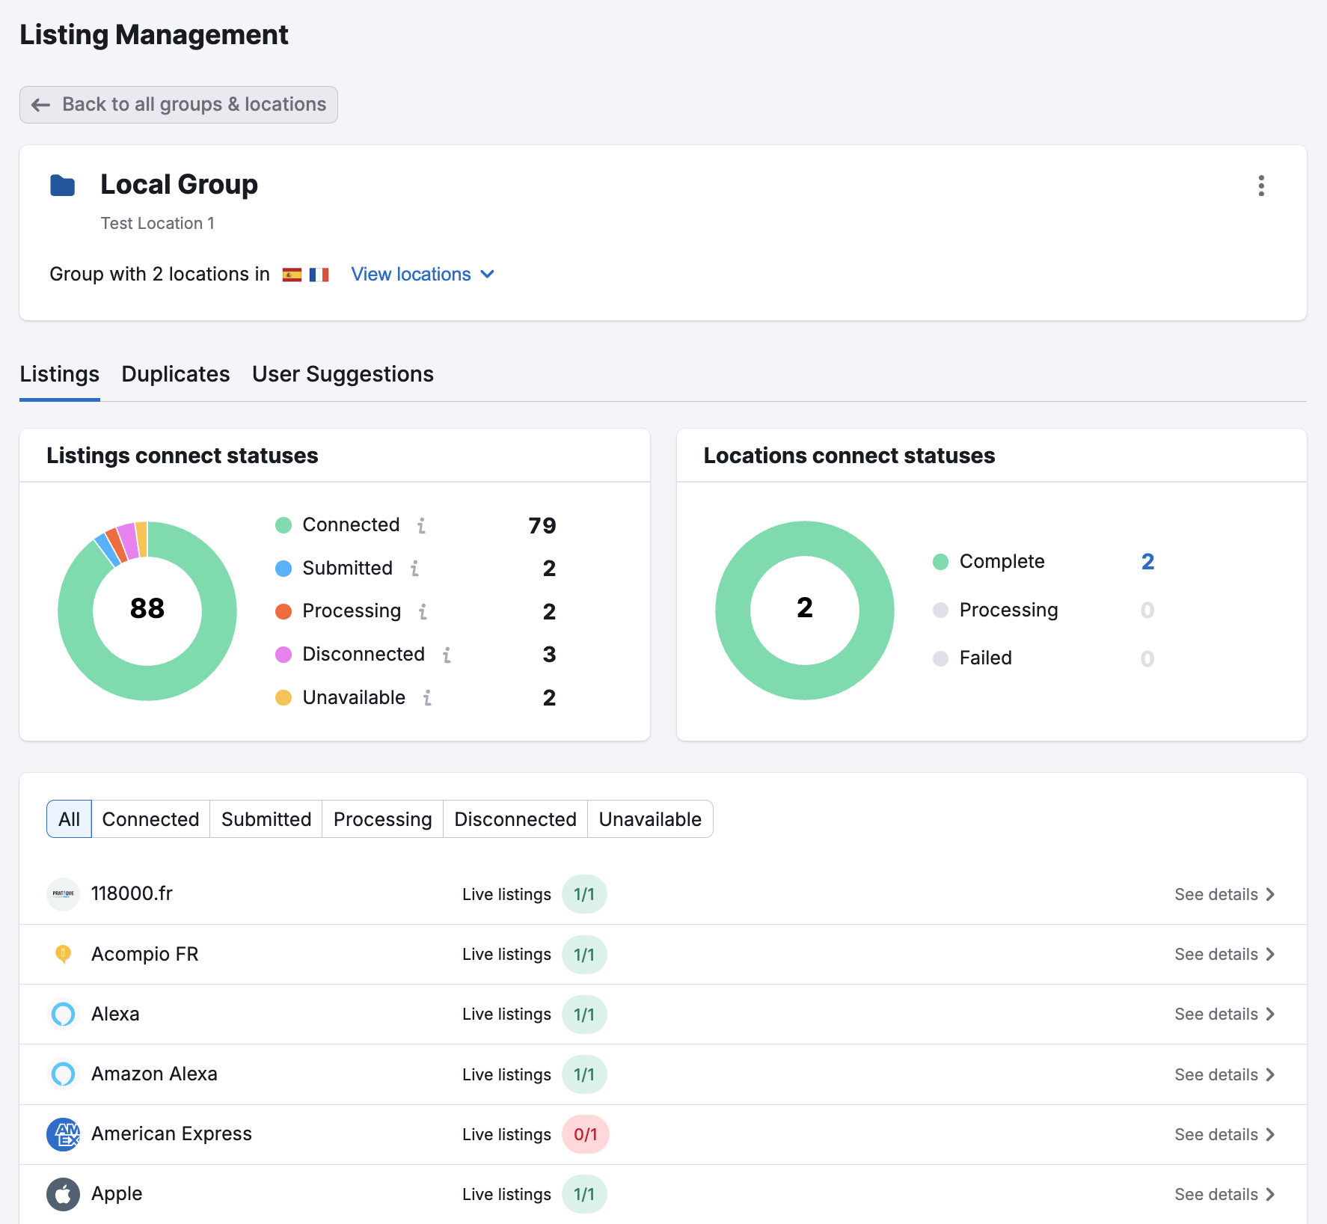Open See details for American Express
The image size is (1327, 1224).
pyautogui.click(x=1219, y=1134)
